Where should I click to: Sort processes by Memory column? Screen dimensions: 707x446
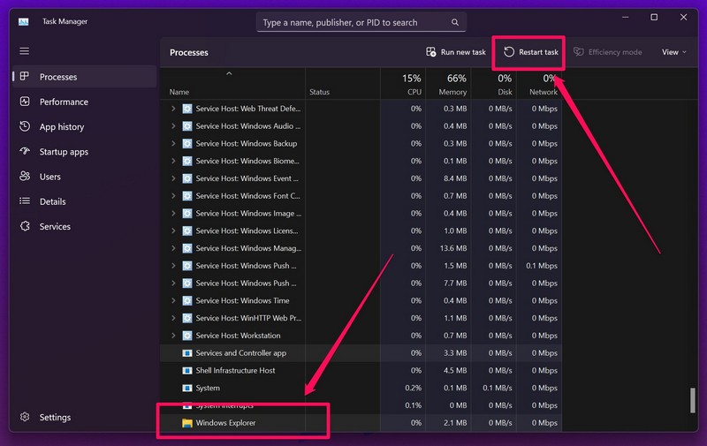coord(452,84)
